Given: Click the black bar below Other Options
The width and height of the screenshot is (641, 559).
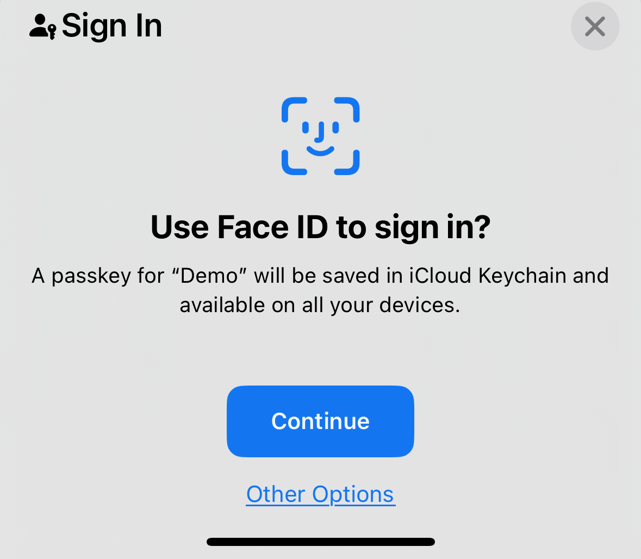Looking at the screenshot, I should 320,542.
